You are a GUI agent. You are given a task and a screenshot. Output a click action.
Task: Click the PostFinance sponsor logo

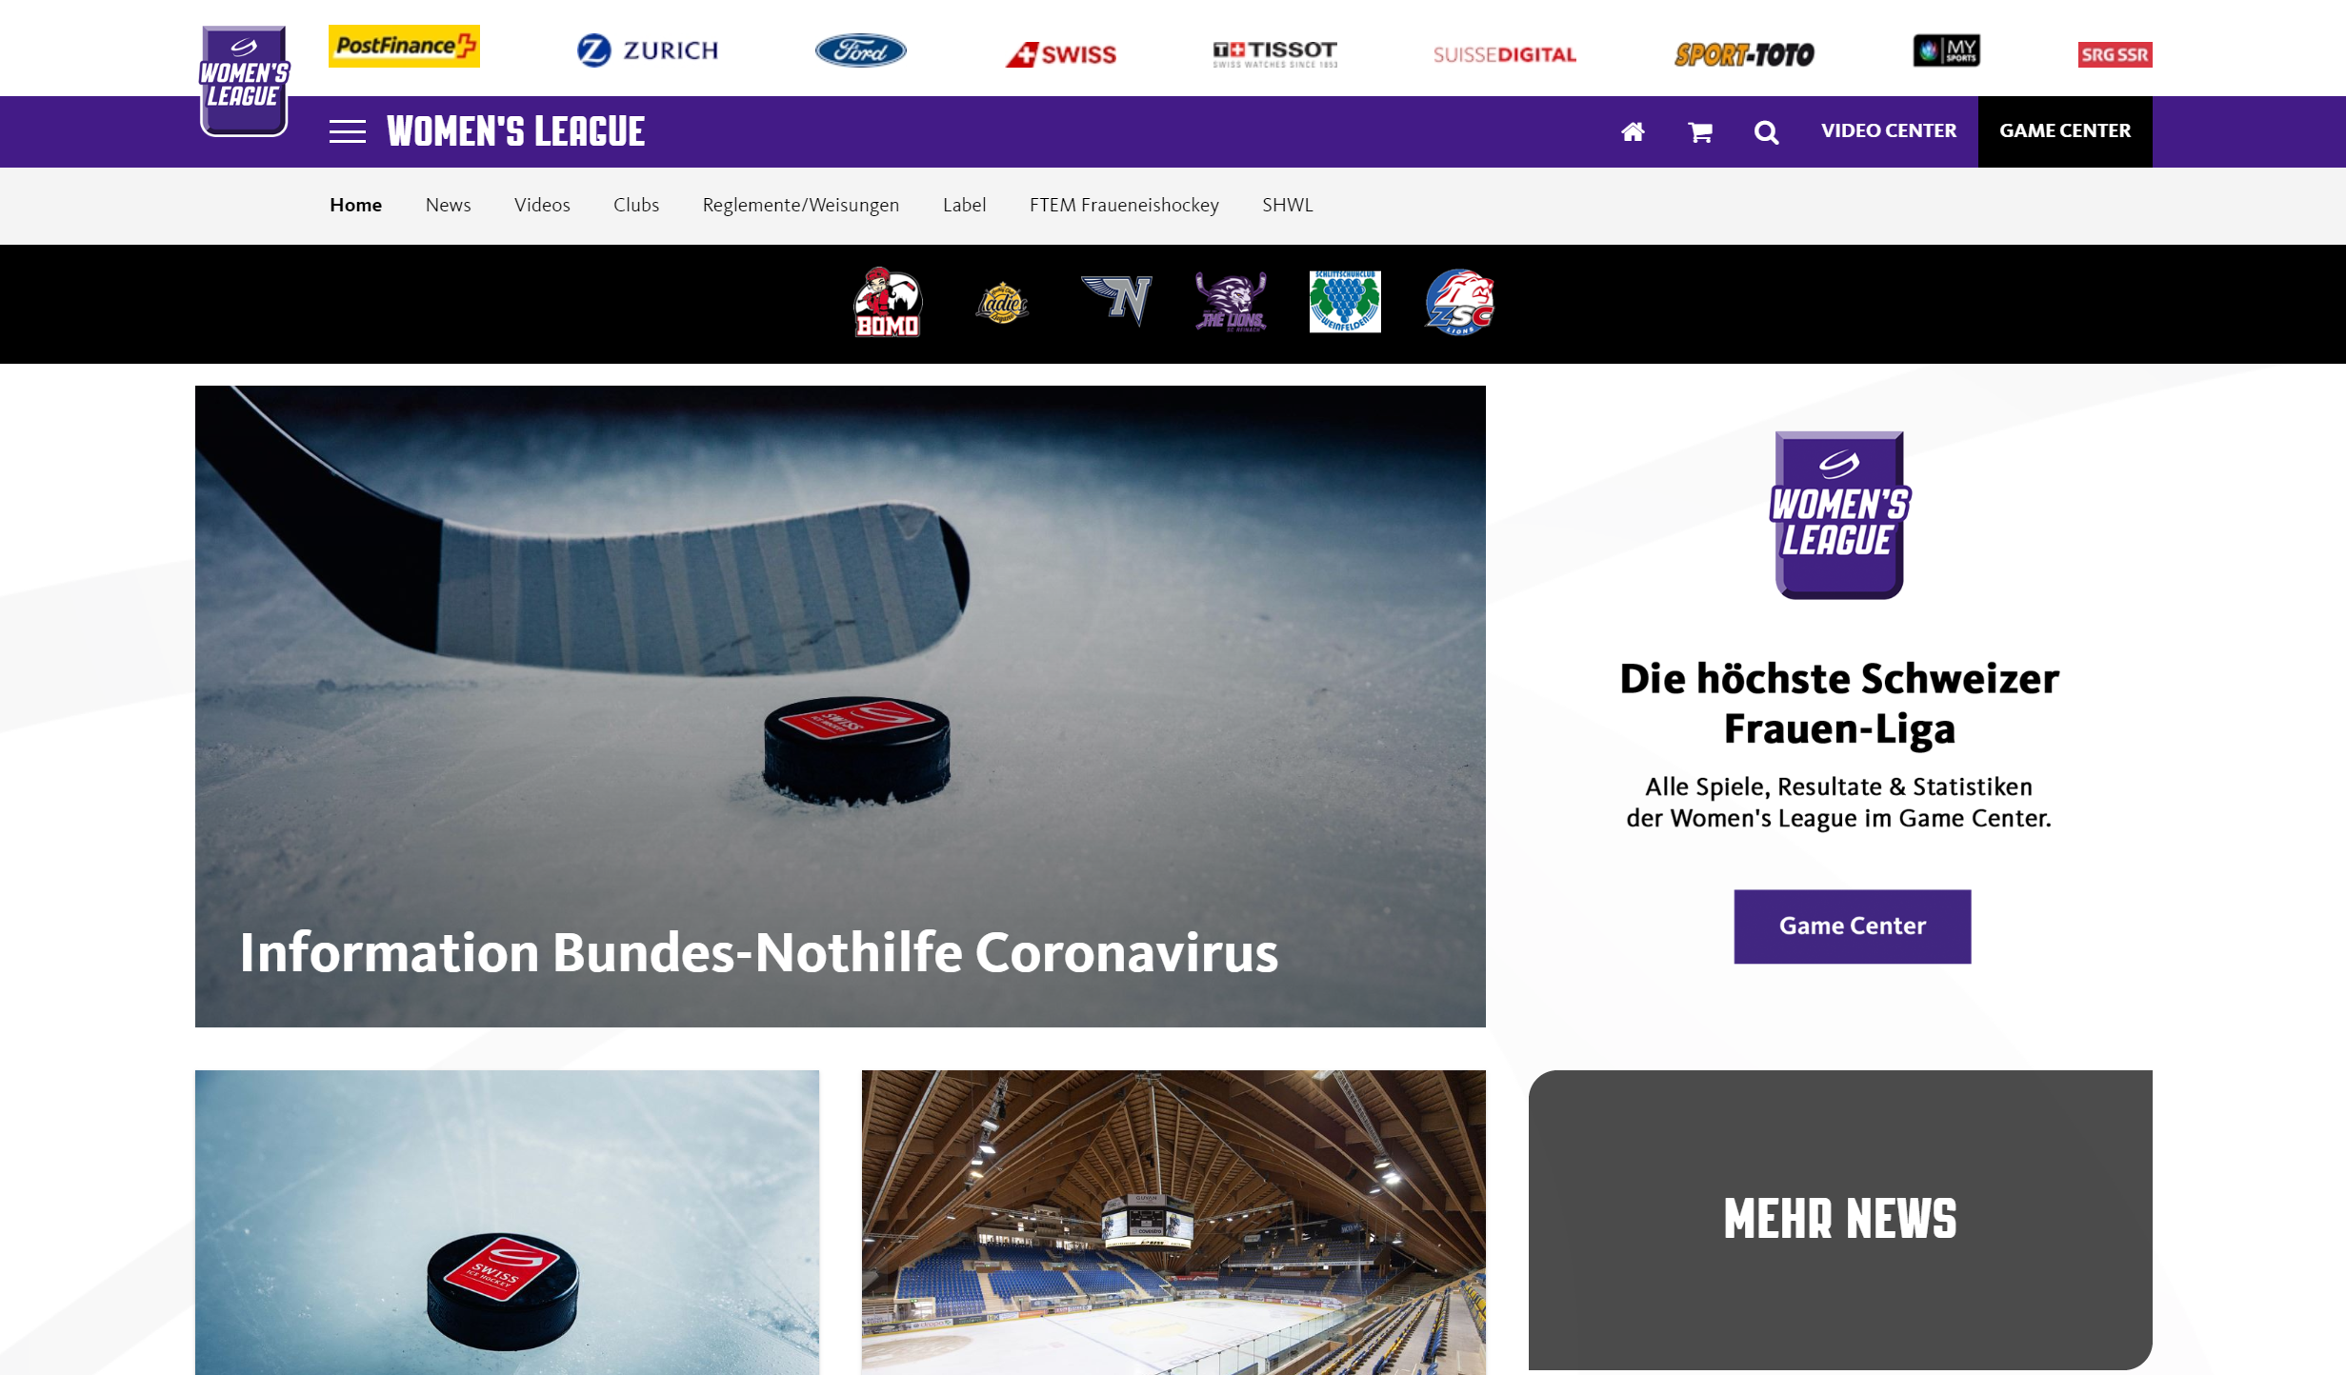[x=404, y=46]
